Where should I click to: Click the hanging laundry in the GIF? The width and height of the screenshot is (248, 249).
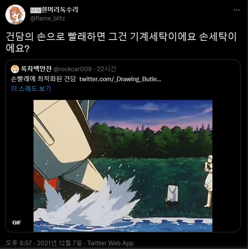(171, 192)
